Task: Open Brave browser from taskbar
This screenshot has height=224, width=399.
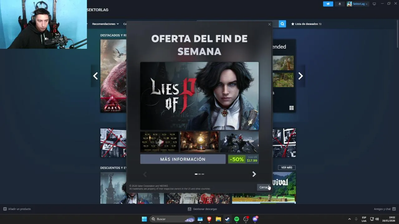Action: (209, 219)
